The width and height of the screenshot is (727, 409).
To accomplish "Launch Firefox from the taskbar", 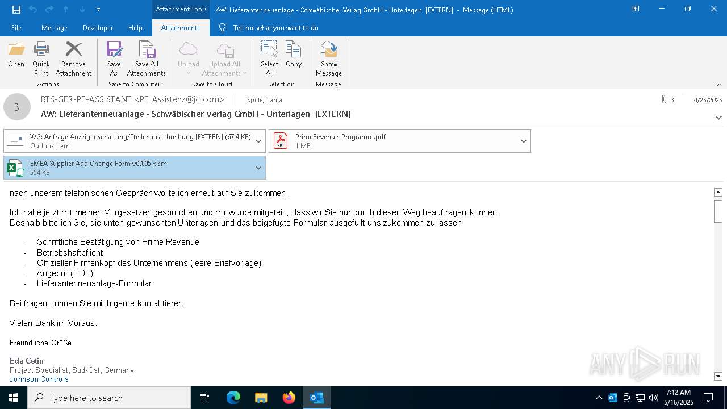I will tap(289, 398).
